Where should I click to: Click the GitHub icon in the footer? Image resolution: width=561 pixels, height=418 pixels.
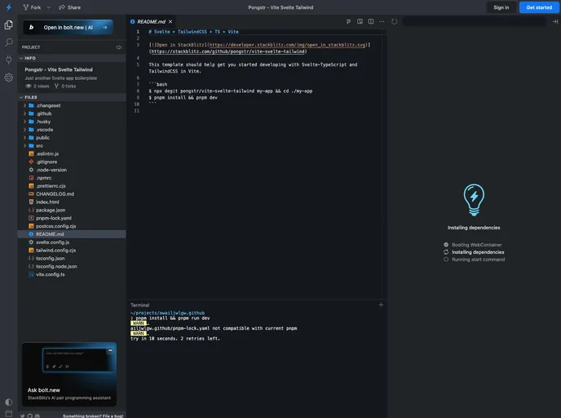(x=30, y=416)
